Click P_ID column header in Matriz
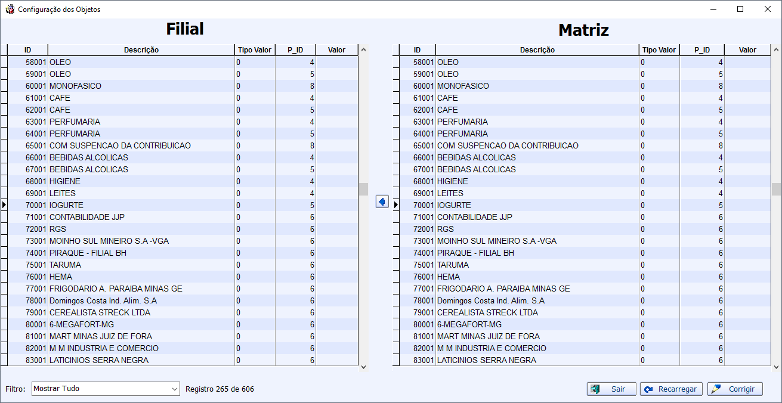 [702, 50]
